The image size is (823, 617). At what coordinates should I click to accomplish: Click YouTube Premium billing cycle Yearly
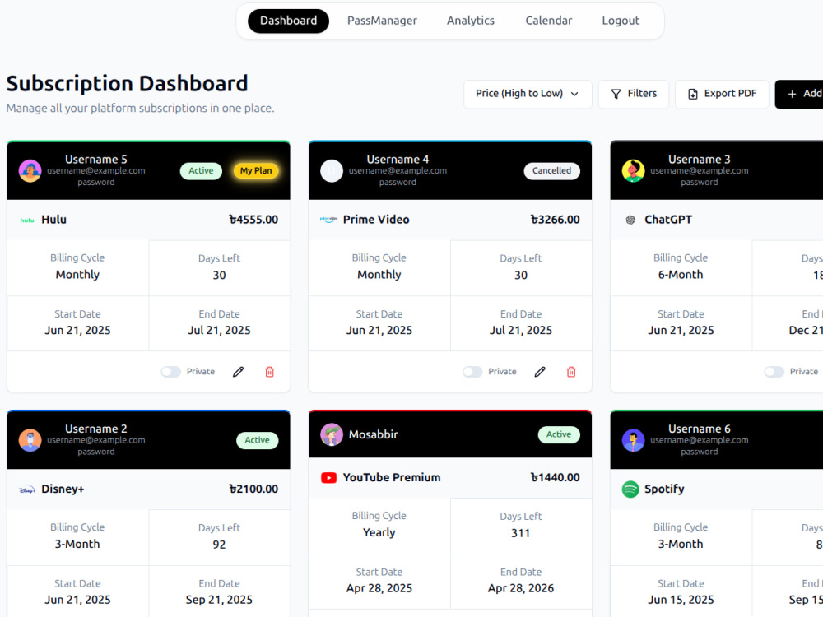tap(379, 533)
